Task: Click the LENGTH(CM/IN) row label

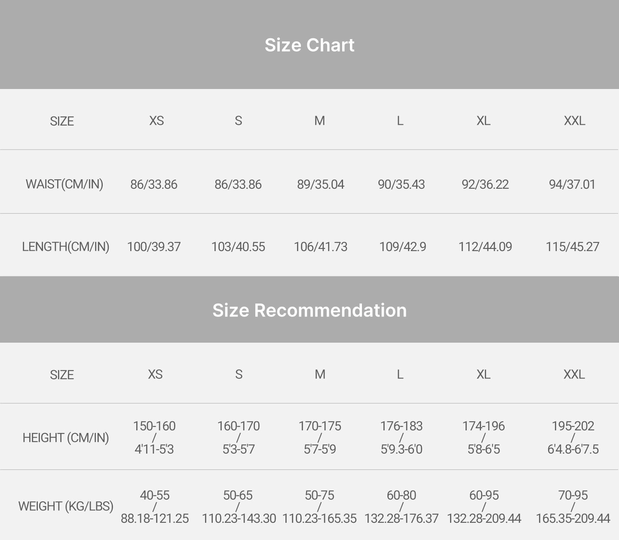Action: [66, 247]
